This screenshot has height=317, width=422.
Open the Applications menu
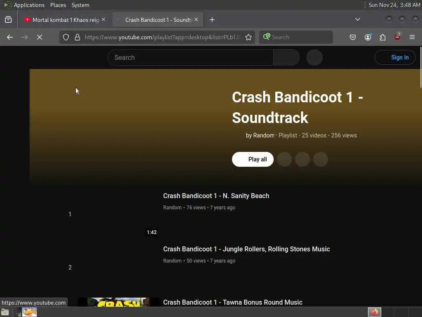(x=29, y=5)
